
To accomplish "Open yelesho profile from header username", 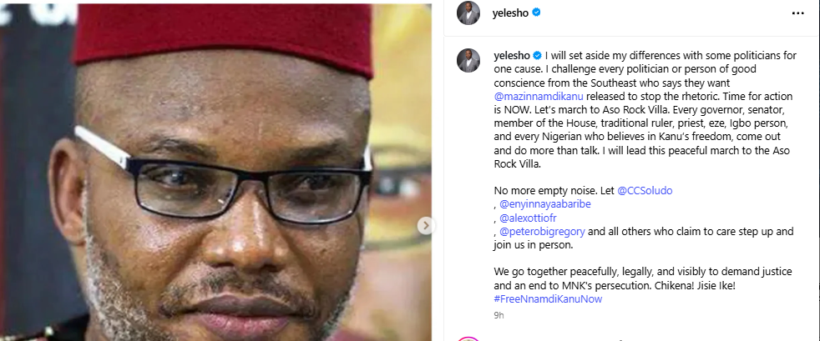I will pos(510,13).
